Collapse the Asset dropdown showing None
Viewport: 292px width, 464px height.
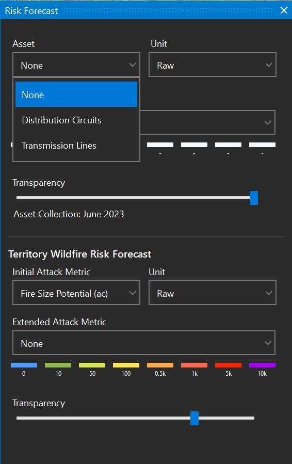tap(76, 65)
